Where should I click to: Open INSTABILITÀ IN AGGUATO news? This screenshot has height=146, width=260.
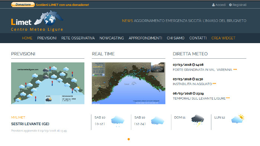pos(192,84)
